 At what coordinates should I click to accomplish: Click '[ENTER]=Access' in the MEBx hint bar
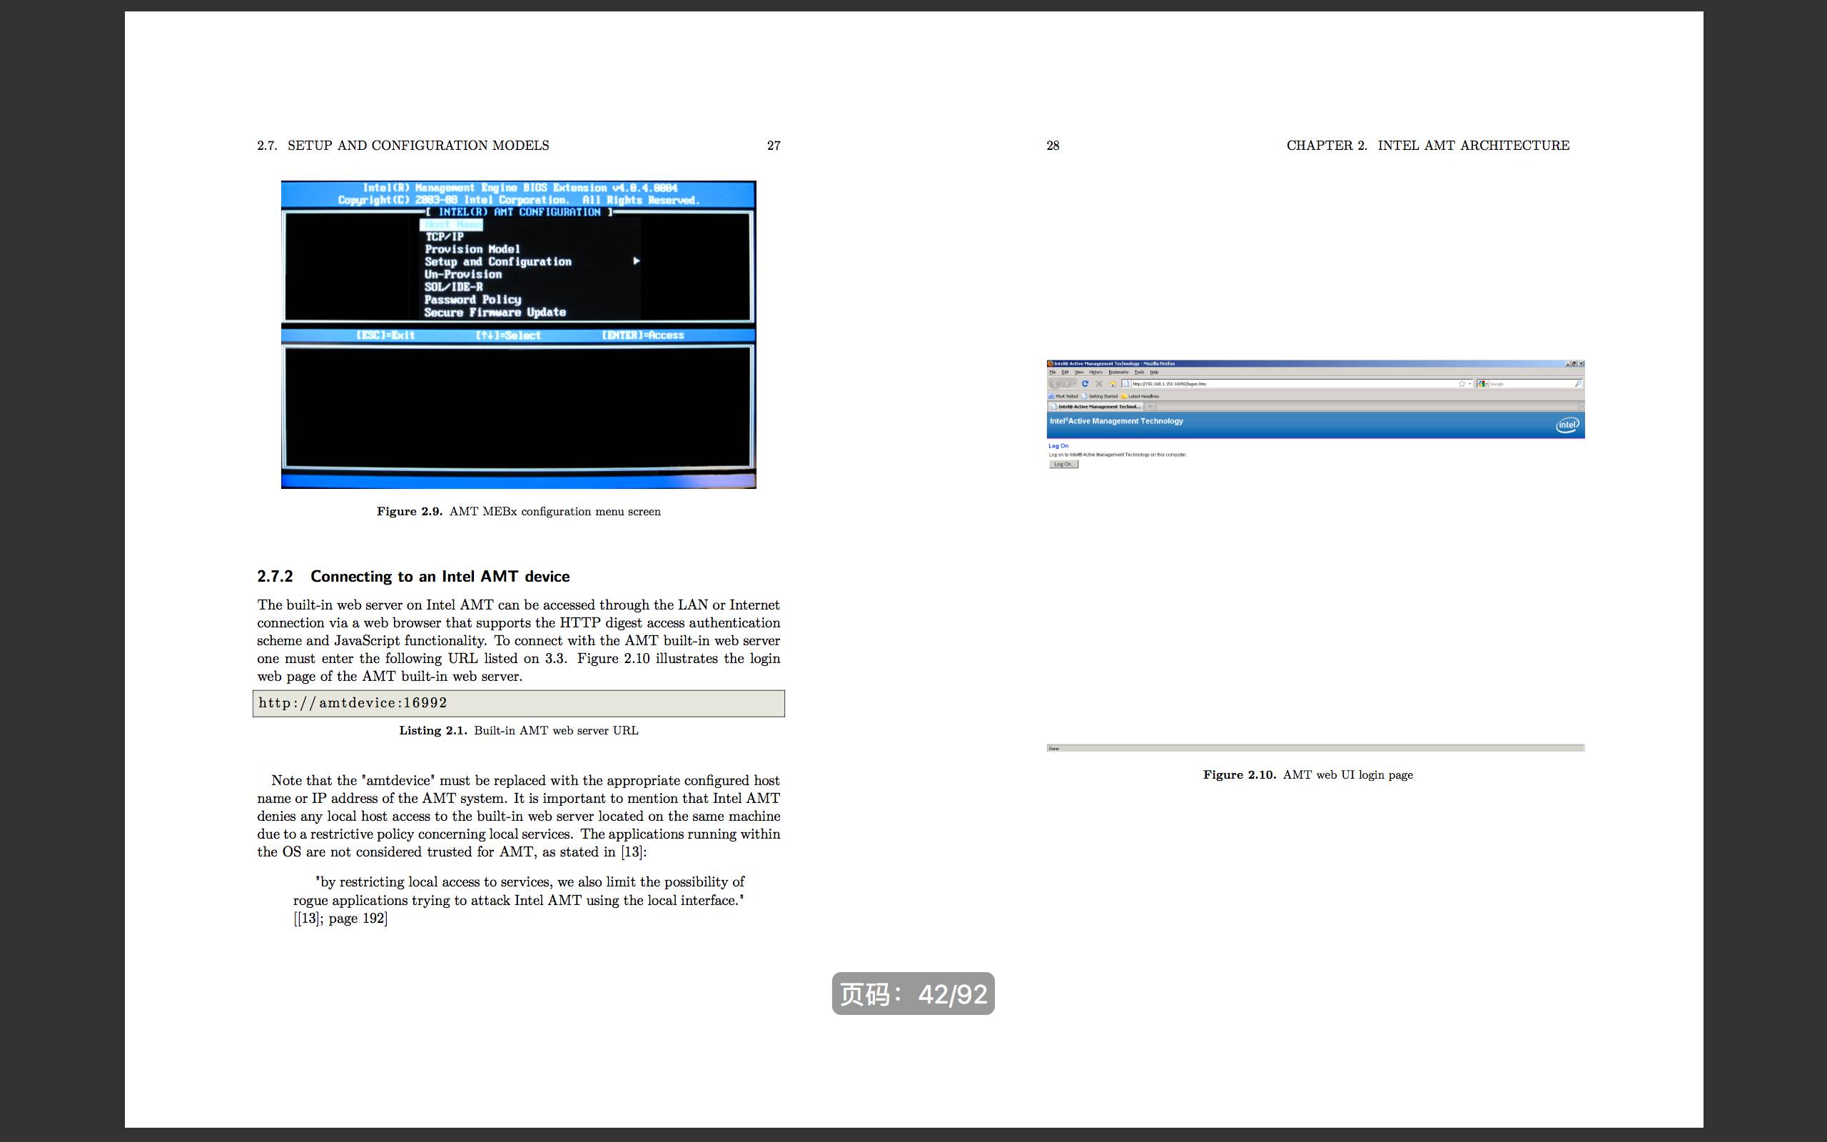pos(643,335)
